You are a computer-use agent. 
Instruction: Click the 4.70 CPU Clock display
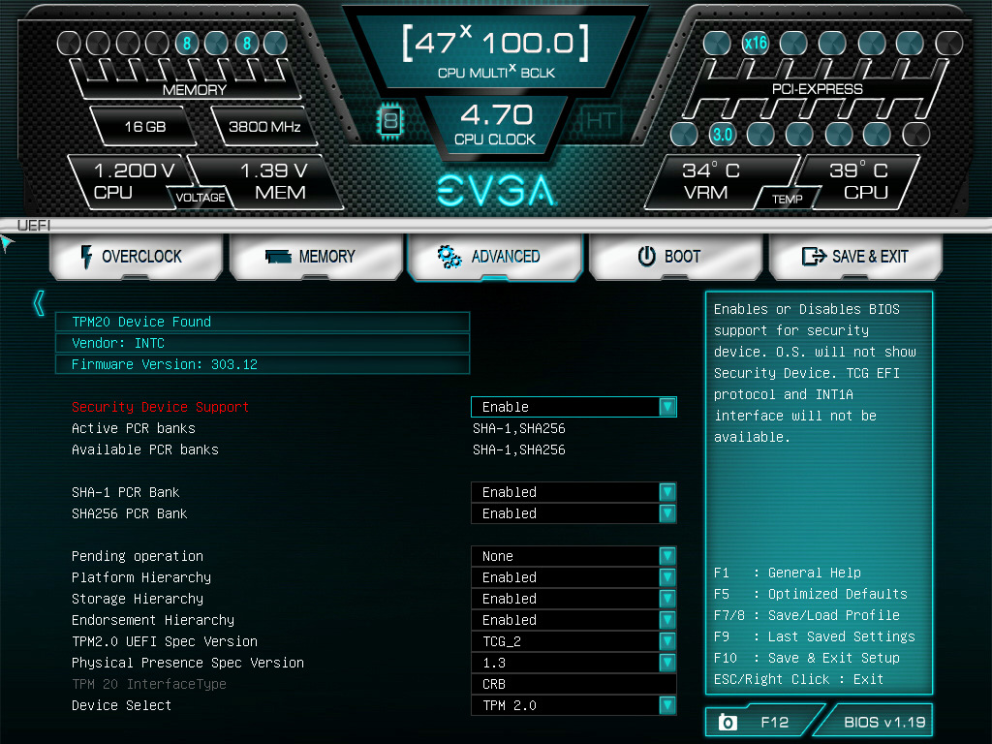(496, 125)
